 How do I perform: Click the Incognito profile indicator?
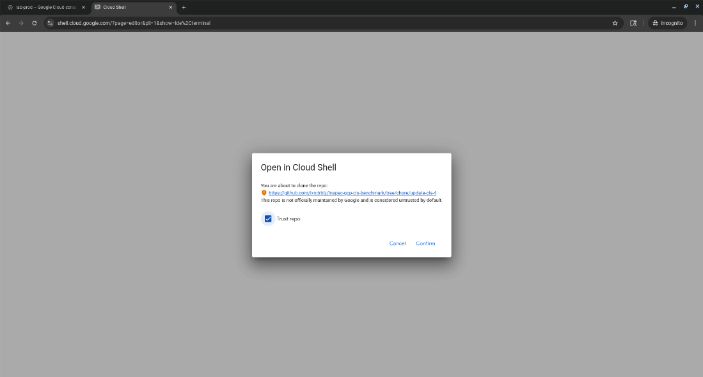[667, 23]
